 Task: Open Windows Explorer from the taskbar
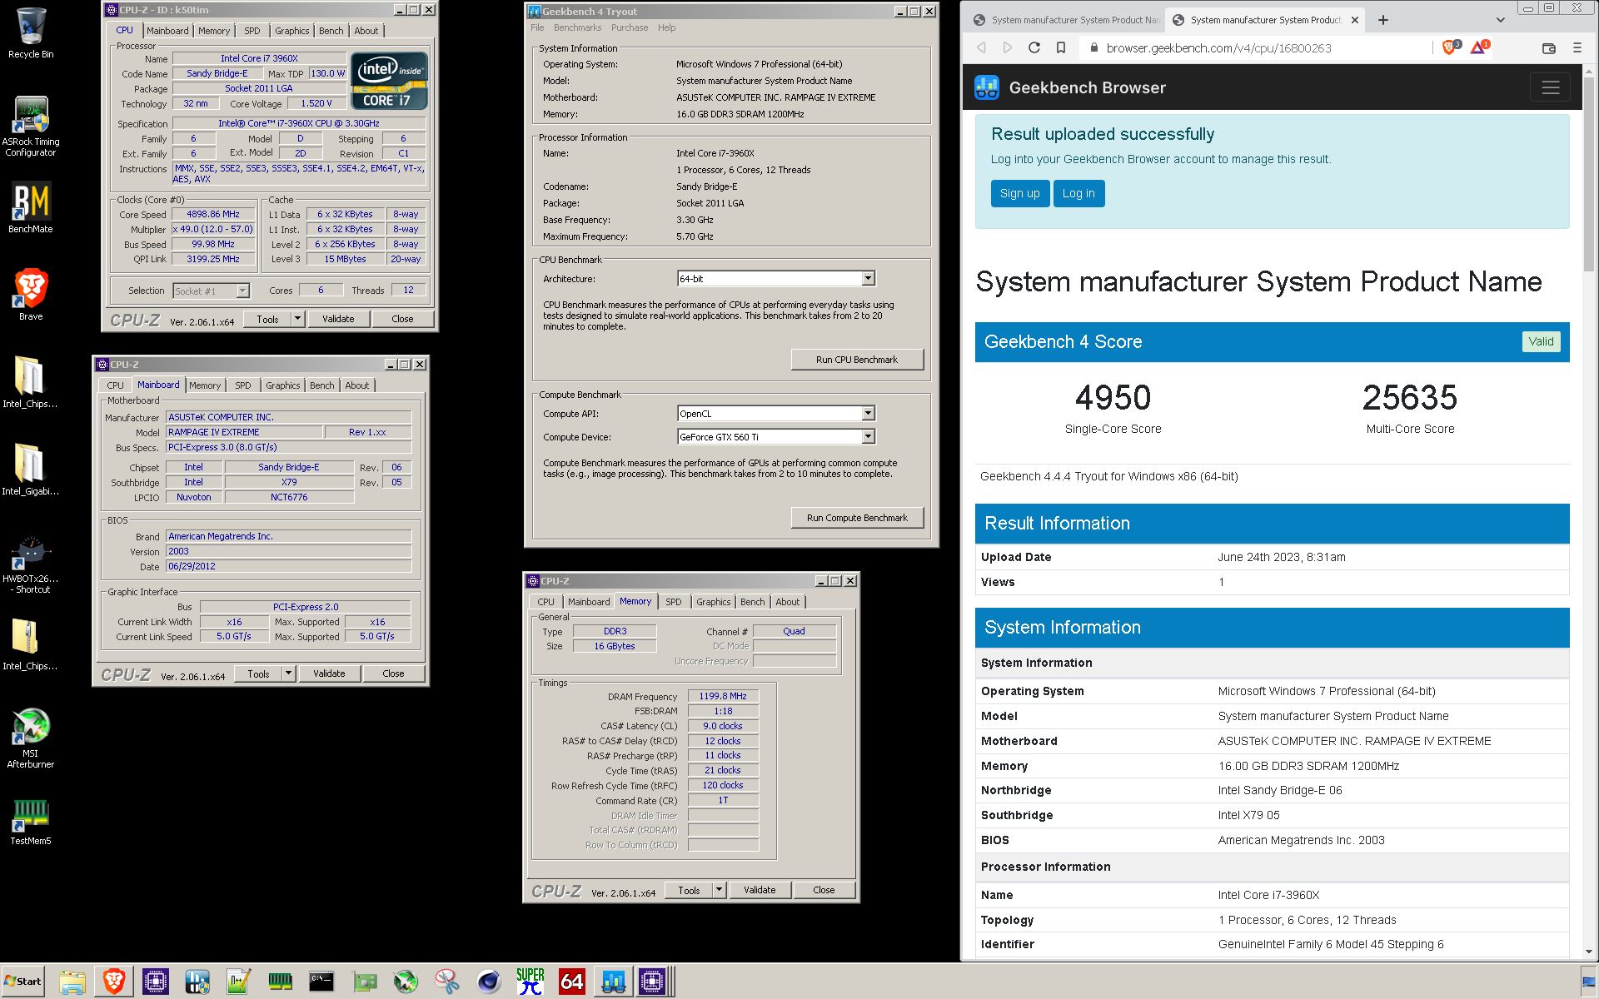click(x=72, y=982)
